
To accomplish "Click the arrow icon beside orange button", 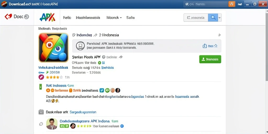I will 240,4.
